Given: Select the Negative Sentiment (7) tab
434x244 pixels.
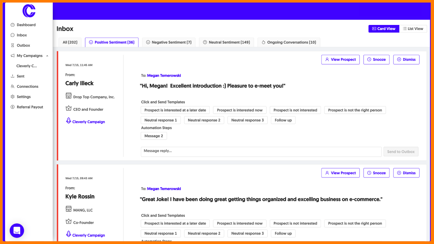Looking at the screenshot, I should (x=169, y=42).
